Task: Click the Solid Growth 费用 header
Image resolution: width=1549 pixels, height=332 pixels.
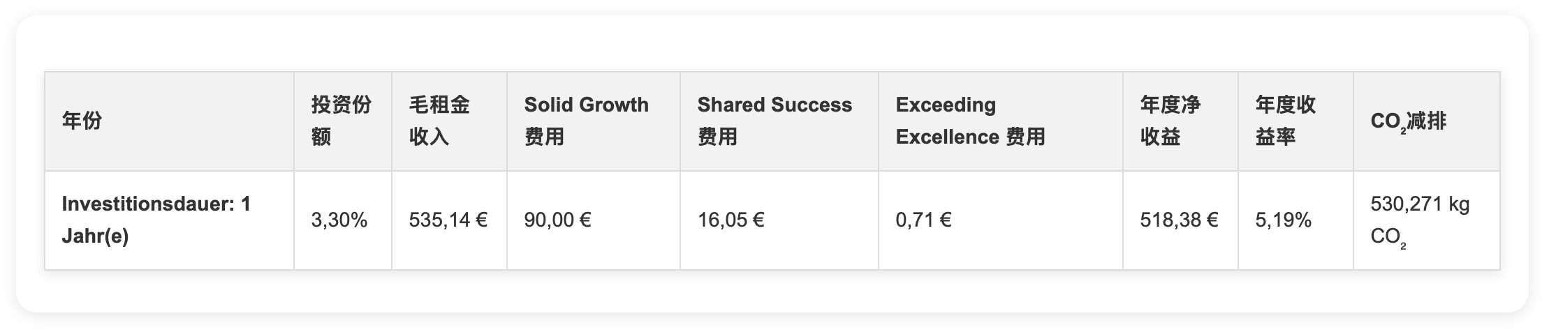Action: point(587,121)
